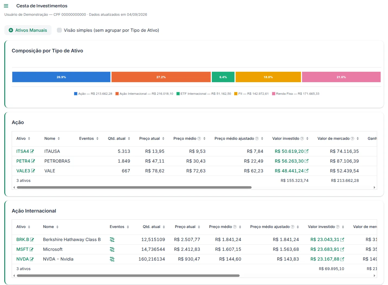Viewport: 388px width, 285px height.
Task: Click the edit icon next to ITSA4
Action: pyautogui.click(x=32, y=151)
